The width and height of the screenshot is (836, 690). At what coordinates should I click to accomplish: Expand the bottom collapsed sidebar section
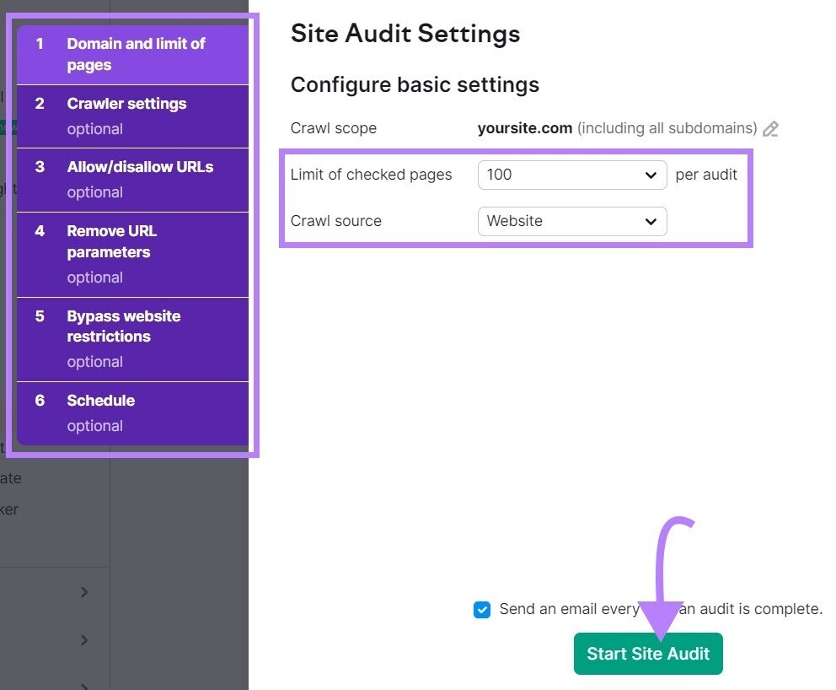click(x=83, y=685)
